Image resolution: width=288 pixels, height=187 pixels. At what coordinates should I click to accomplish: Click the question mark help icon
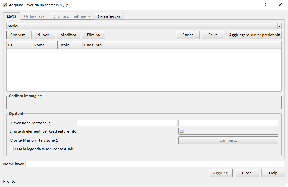[x=266, y=5]
